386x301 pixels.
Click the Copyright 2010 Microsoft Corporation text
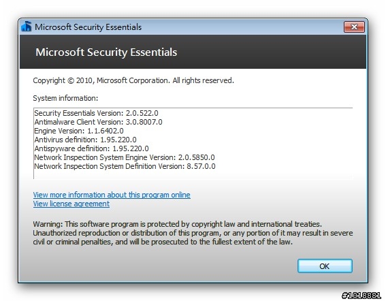133,80
